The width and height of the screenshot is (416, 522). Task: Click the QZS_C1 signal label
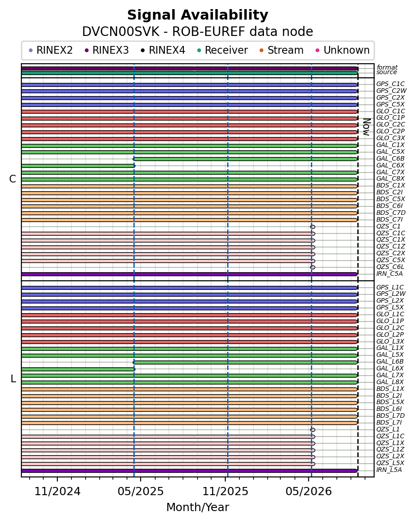pos(388,226)
